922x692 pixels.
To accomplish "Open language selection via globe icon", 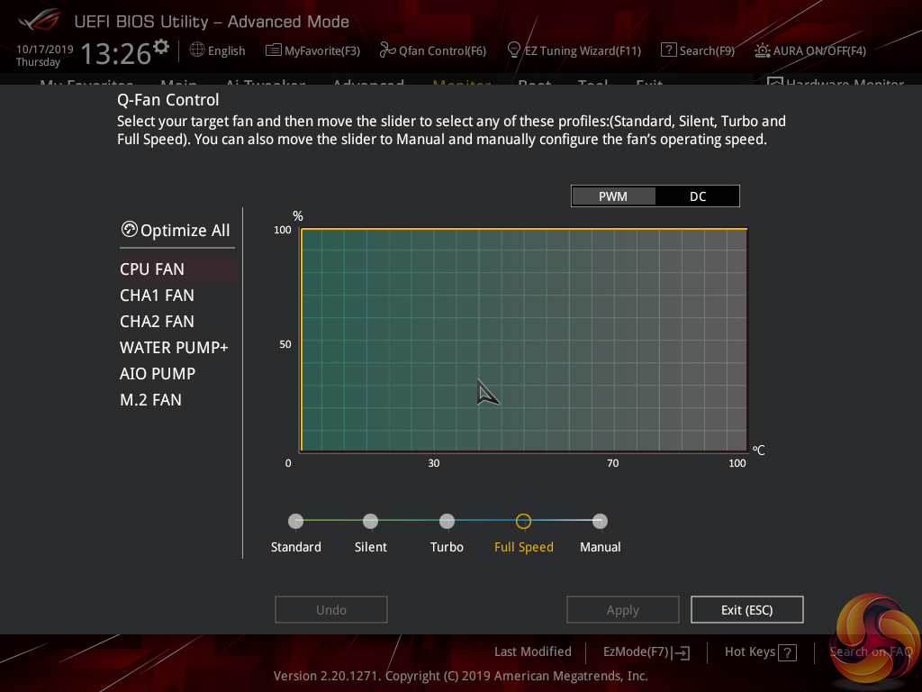I will tap(197, 50).
